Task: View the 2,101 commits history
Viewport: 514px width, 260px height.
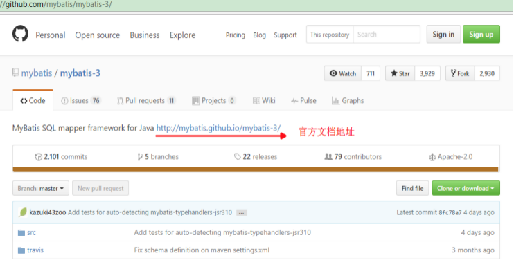Action: (61, 157)
